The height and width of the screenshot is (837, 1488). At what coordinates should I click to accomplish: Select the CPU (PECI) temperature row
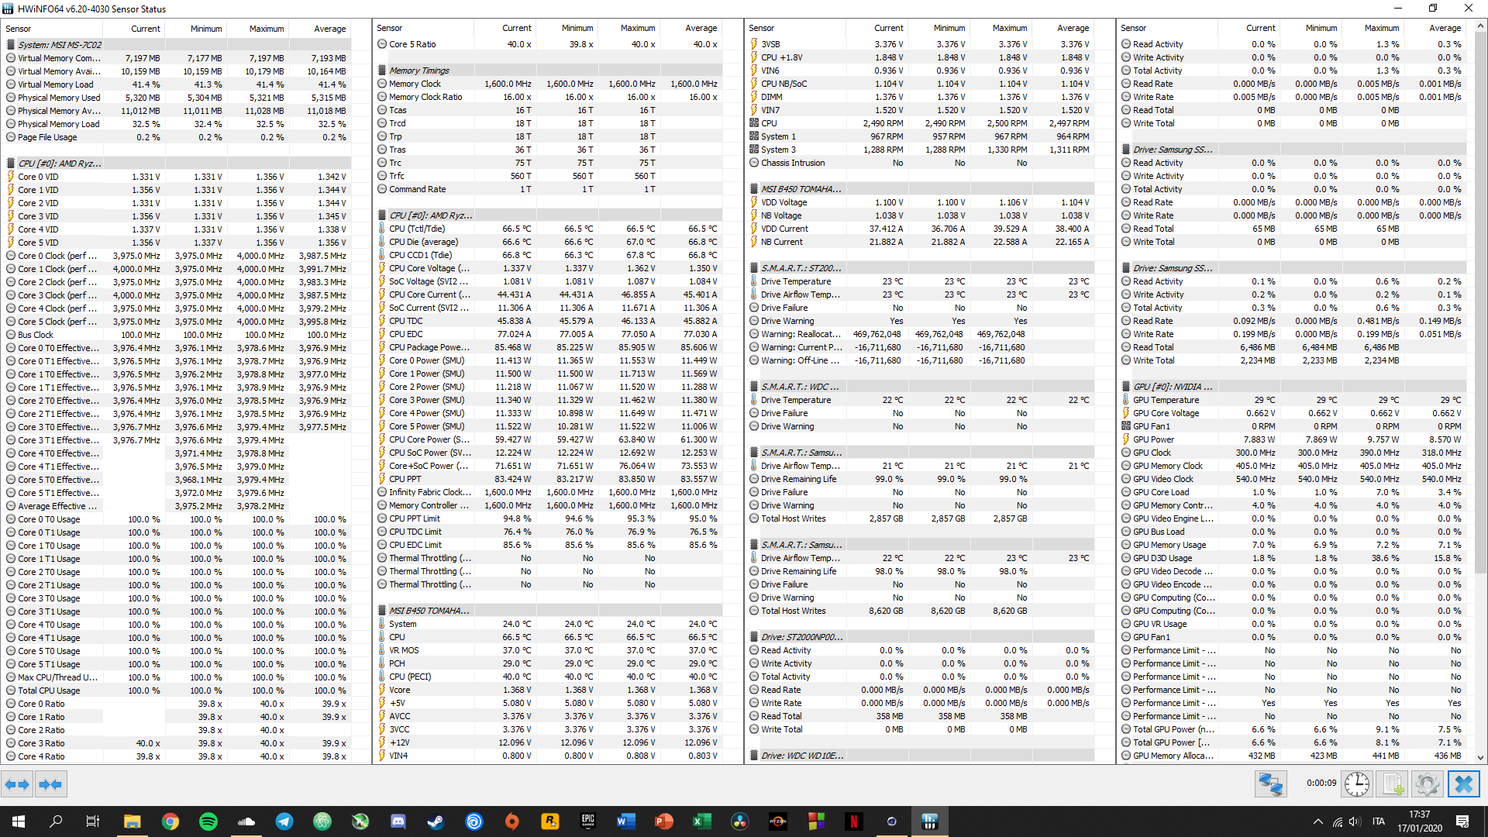(549, 677)
